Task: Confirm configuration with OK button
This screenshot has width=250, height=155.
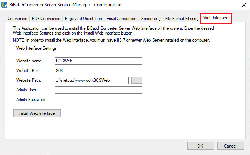Action: point(200,146)
